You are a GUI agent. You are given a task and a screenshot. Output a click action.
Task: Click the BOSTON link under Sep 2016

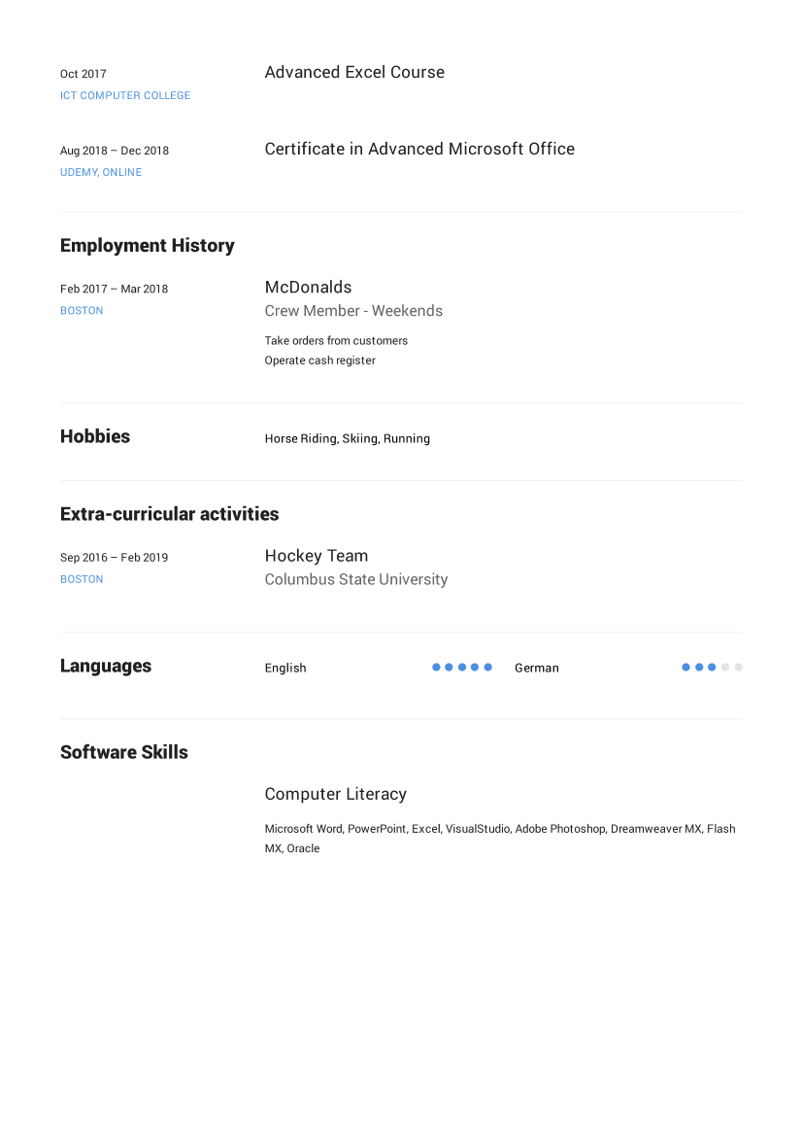[82, 579]
